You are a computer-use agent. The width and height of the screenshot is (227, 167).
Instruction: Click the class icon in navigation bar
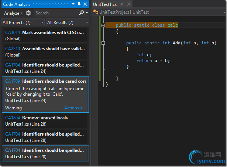click(96, 12)
